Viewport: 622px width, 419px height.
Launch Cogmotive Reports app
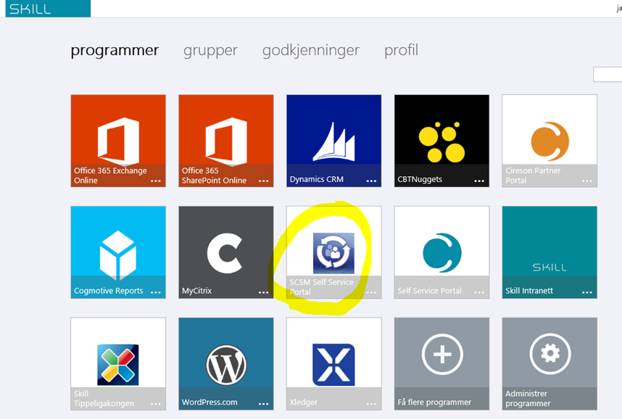pos(118,252)
